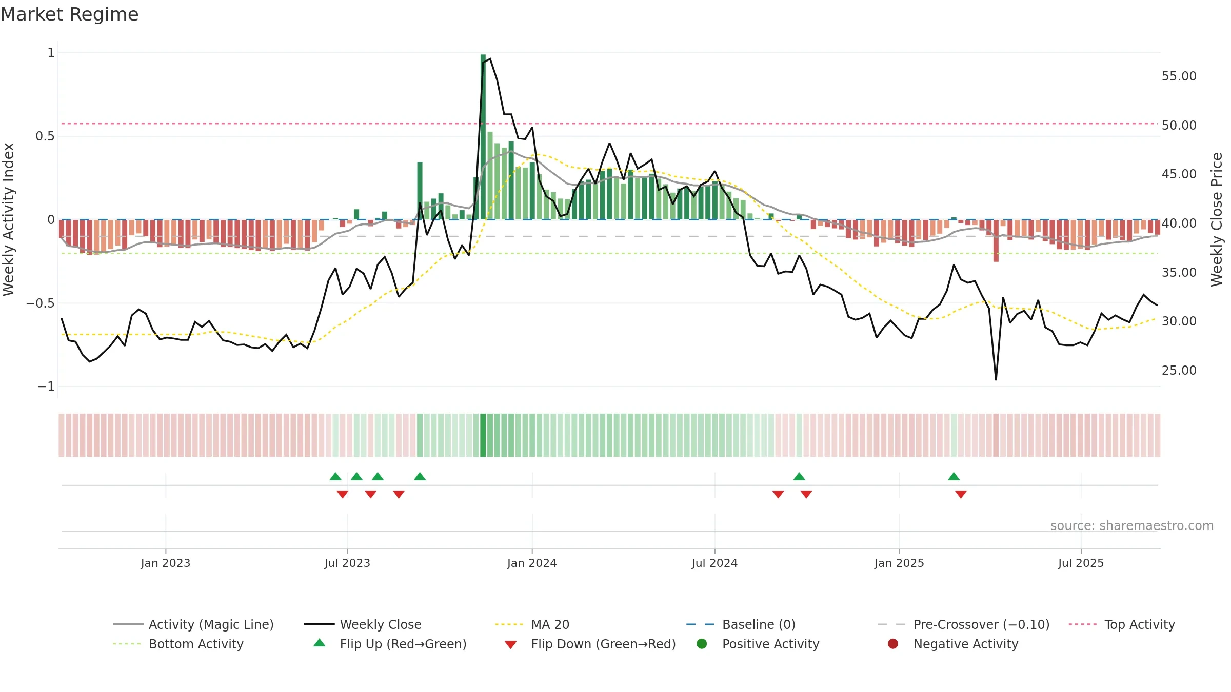The height and width of the screenshot is (692, 1231).
Task: Click the Jan 2025 axis label
Action: 899,563
